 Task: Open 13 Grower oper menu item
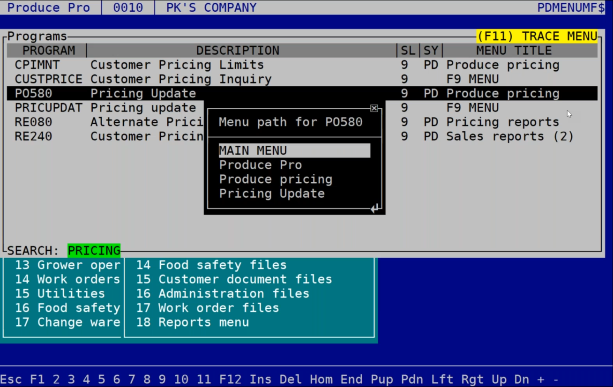(67, 265)
